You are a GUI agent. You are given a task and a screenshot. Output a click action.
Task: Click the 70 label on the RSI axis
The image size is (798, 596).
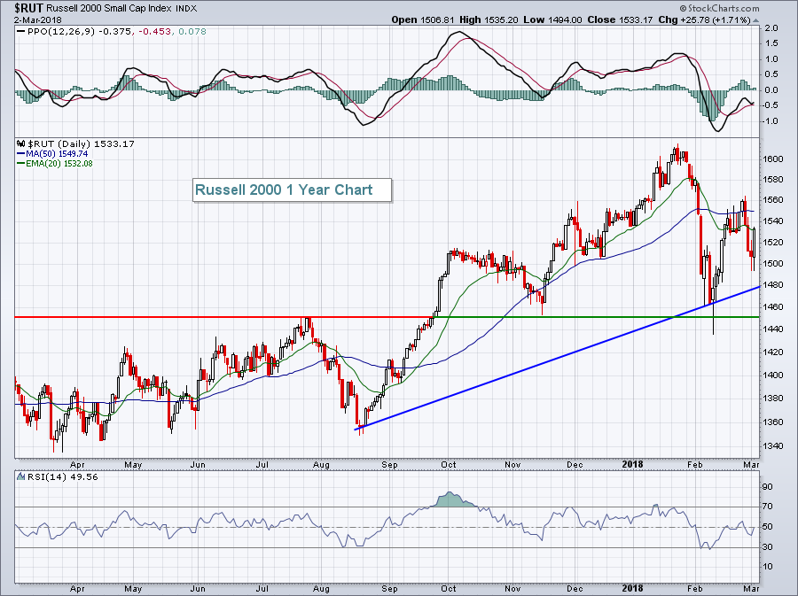768,507
